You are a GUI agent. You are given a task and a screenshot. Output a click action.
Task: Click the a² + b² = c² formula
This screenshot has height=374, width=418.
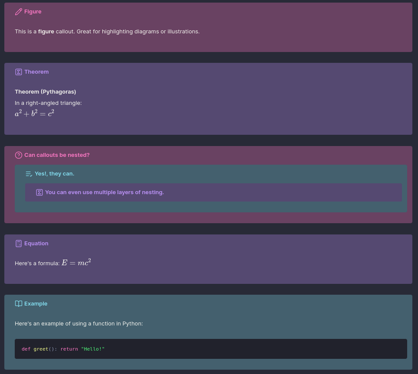34,113
